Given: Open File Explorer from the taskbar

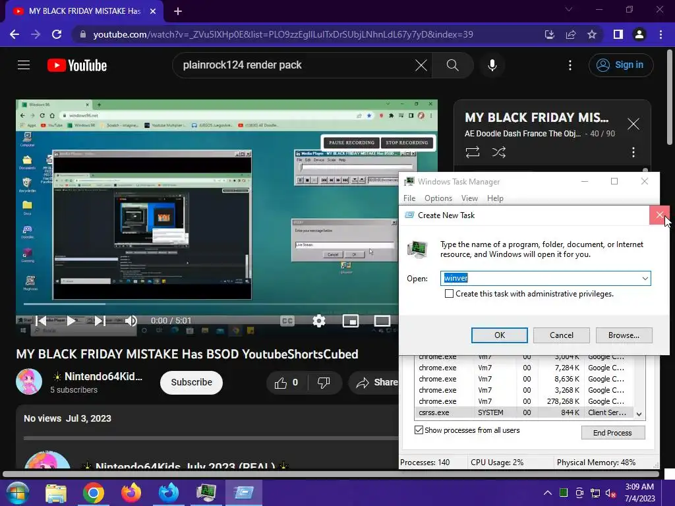Looking at the screenshot, I should (56, 493).
